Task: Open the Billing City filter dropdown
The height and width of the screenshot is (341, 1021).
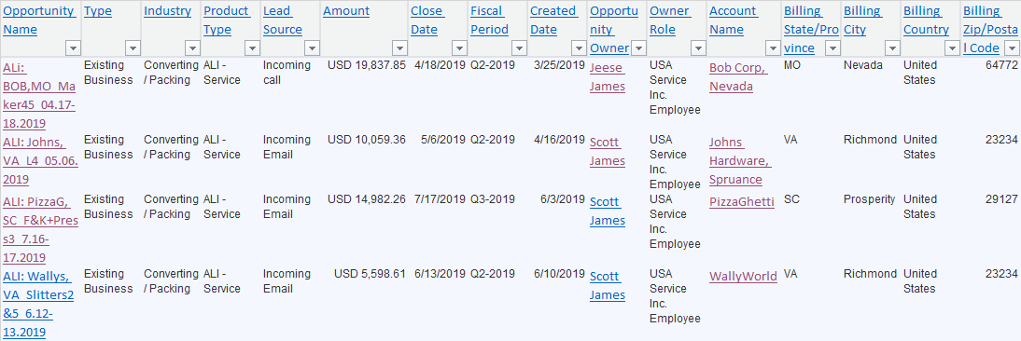Action: (892, 48)
